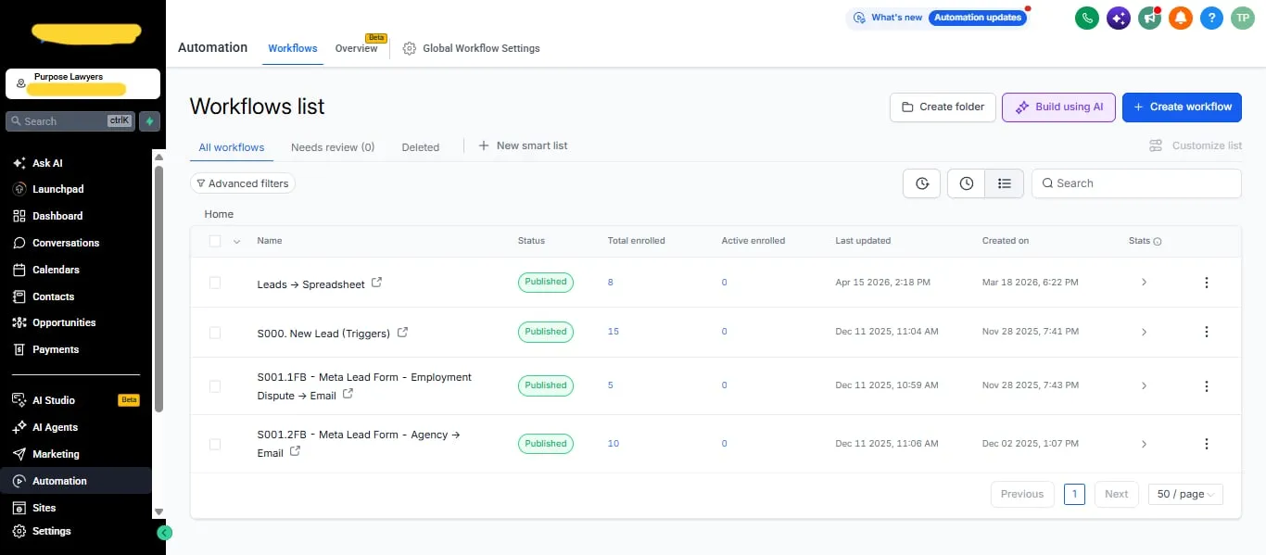Open the TP profile avatar
Image resolution: width=1266 pixels, height=555 pixels.
1243,18
